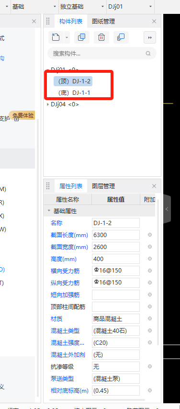The width and height of the screenshot is (180, 409).
Task: Edit 抗渗等级 value 无
Action: [116, 367]
